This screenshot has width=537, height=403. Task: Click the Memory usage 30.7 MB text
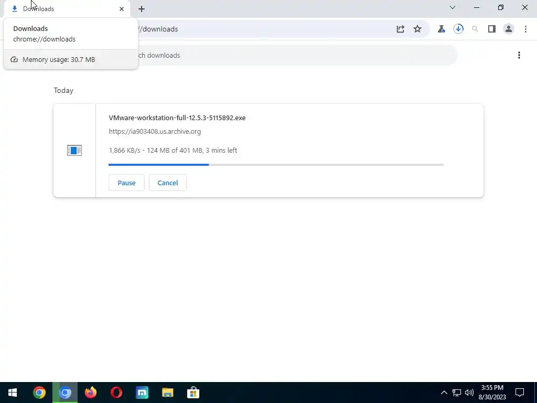click(59, 60)
